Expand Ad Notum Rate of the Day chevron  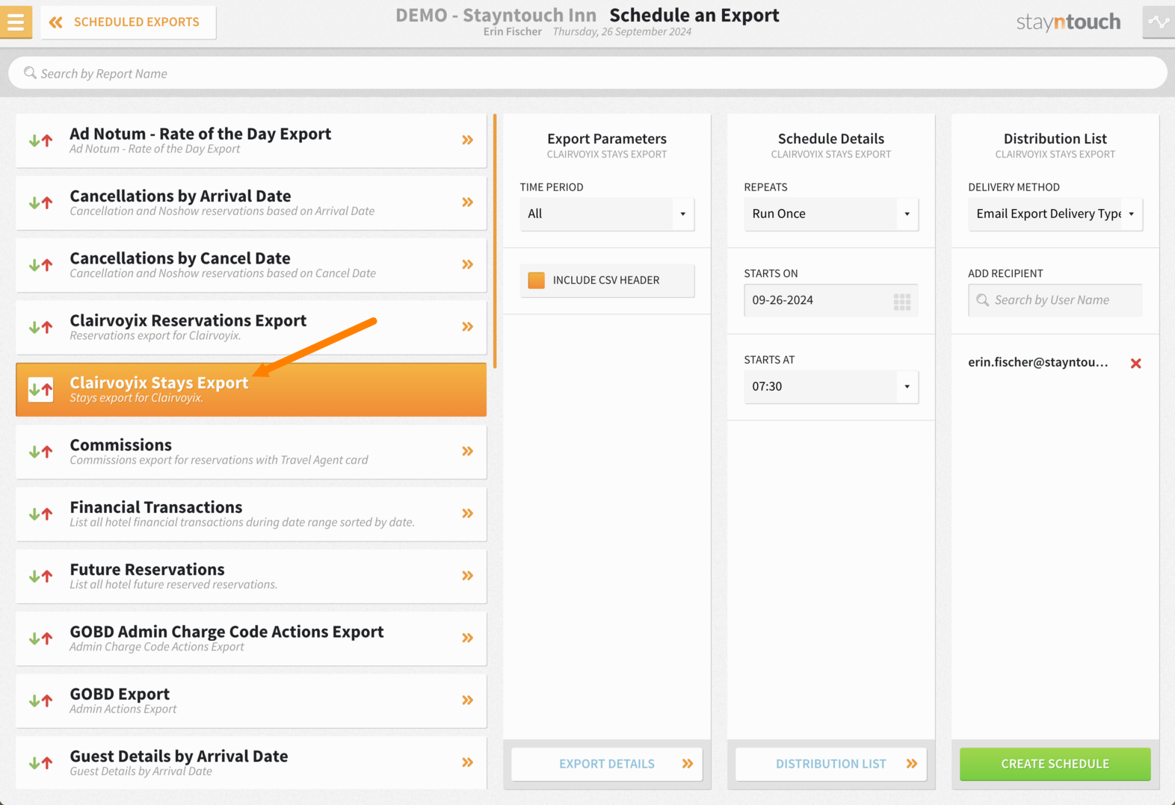[x=468, y=140]
